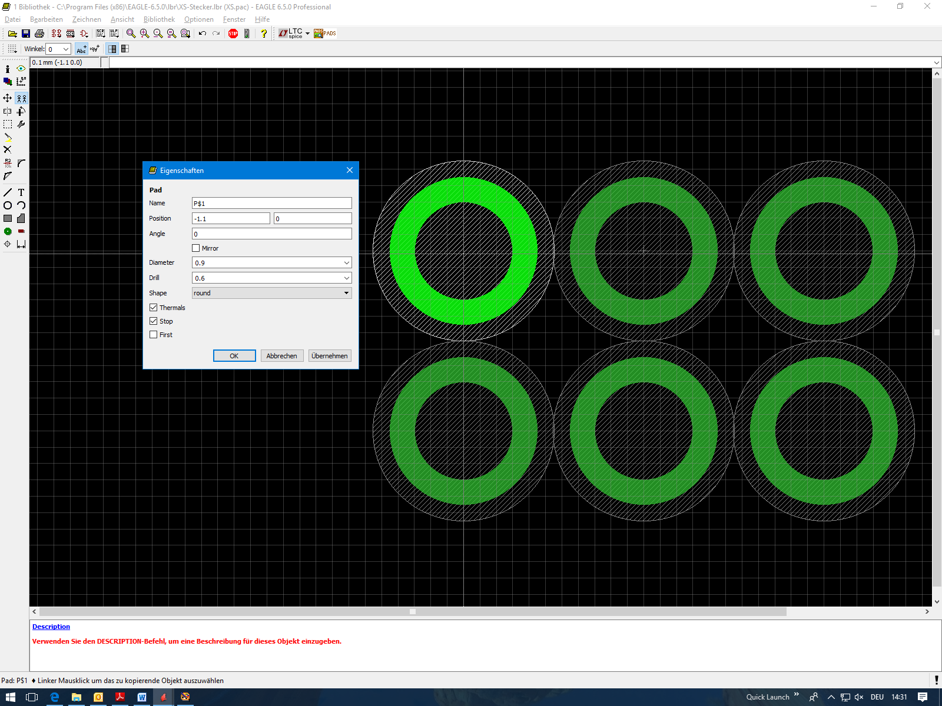
Task: Select the Show (eye) tool
Action: click(x=21, y=69)
